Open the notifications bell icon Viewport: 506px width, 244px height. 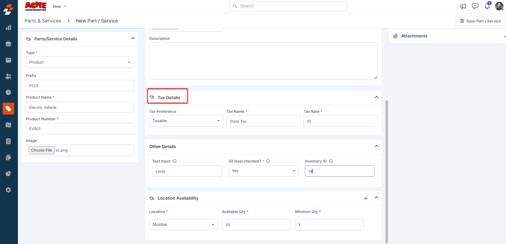tap(487, 6)
